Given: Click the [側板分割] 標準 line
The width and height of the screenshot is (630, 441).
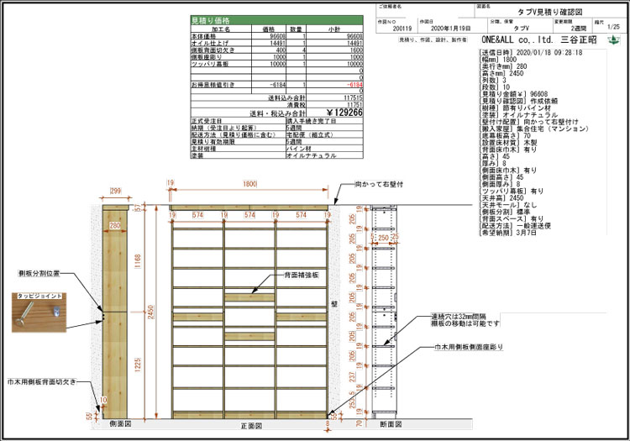Looking at the screenshot, I should pos(505,212).
